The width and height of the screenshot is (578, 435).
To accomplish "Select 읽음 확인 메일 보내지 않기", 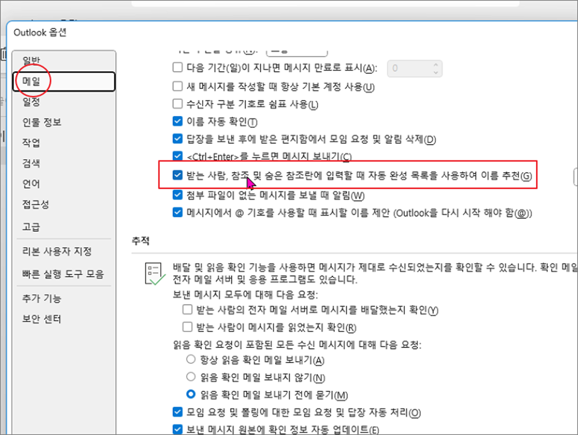I will click(191, 377).
